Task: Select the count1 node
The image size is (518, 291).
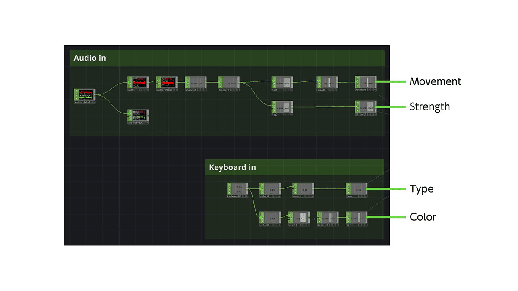Action: (x=303, y=189)
